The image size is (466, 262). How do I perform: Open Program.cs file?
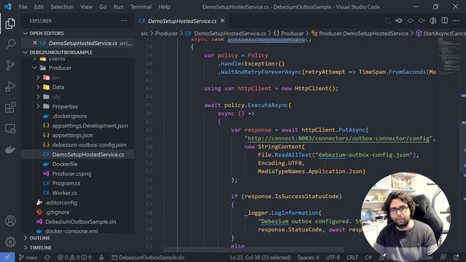coord(66,183)
